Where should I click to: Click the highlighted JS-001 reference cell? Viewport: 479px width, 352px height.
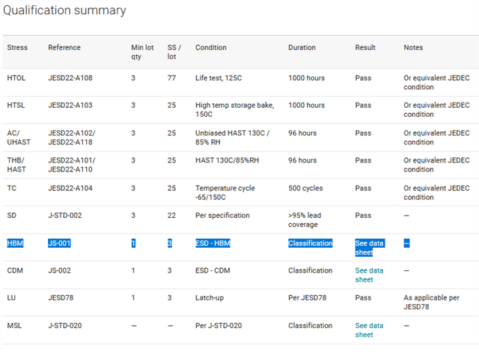pyautogui.click(x=59, y=243)
